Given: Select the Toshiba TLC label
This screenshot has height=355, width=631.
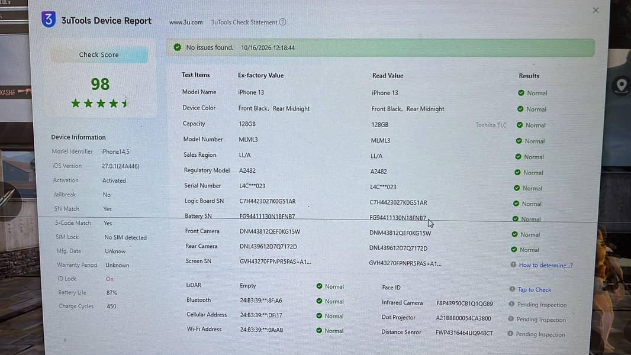Looking at the screenshot, I should click(491, 125).
